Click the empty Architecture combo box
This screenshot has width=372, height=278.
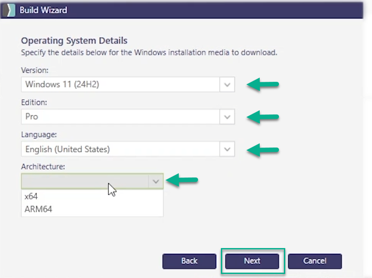tap(85, 181)
